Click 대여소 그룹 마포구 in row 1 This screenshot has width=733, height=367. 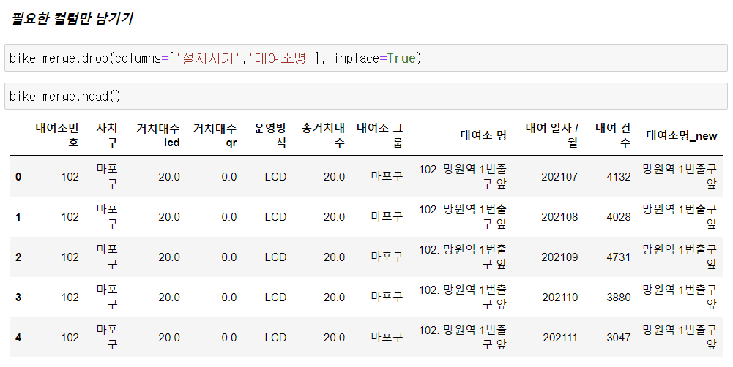coord(387,216)
